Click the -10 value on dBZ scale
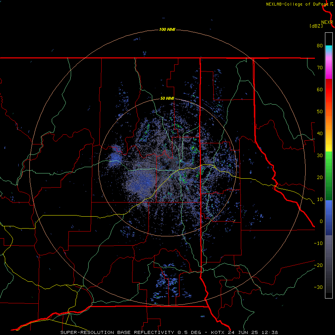The height and width of the screenshot is (335, 335). (x=318, y=243)
